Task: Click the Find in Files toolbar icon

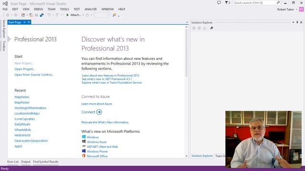Action: (114, 15)
